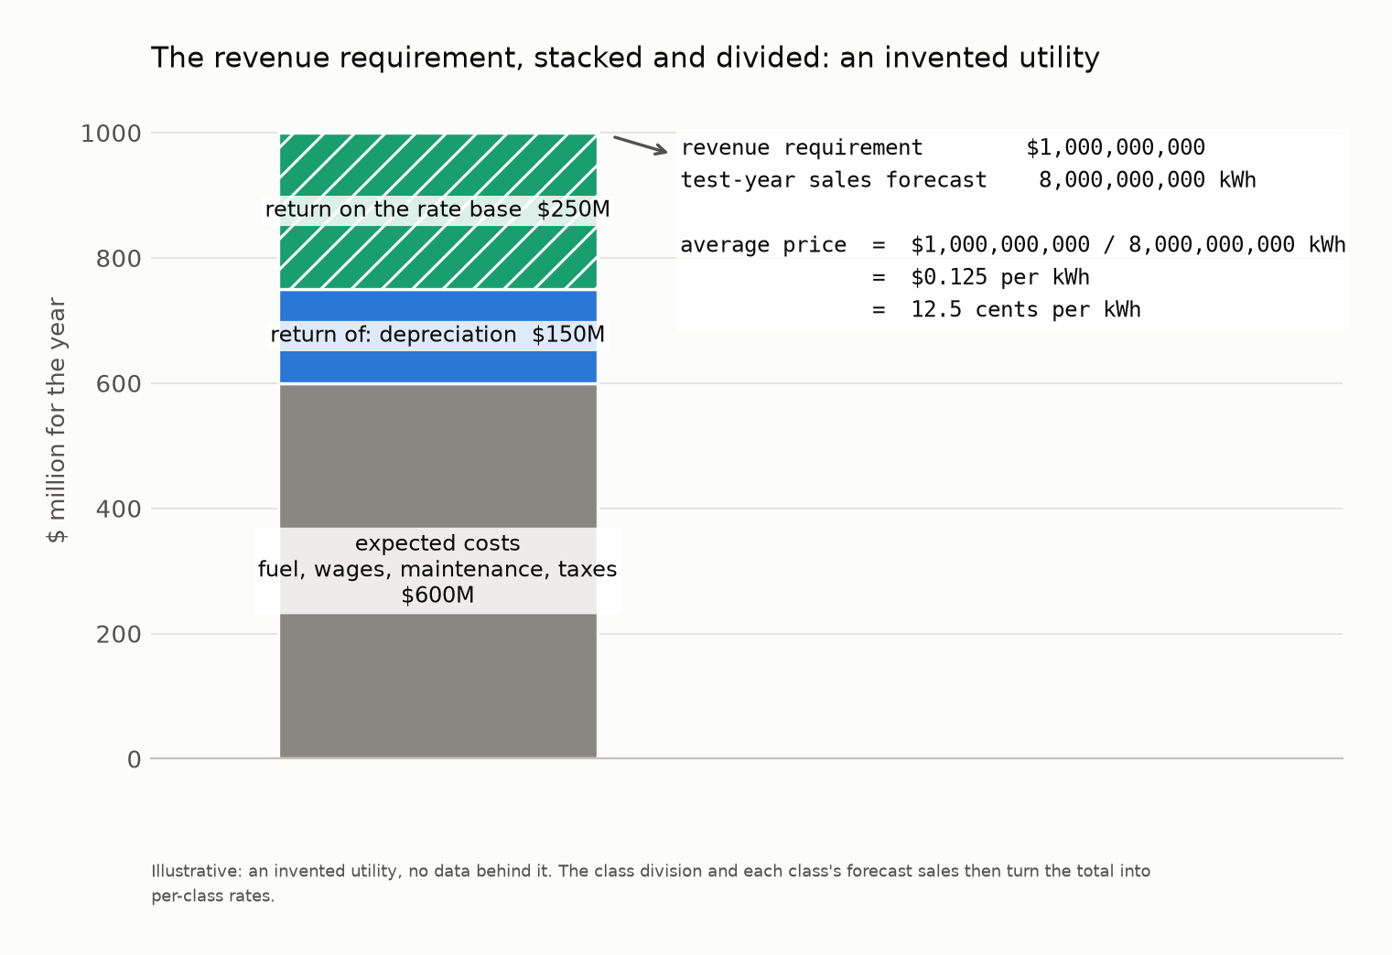This screenshot has width=1392, height=955.
Task: Click the y-axis tick label 200
Action: (118, 634)
